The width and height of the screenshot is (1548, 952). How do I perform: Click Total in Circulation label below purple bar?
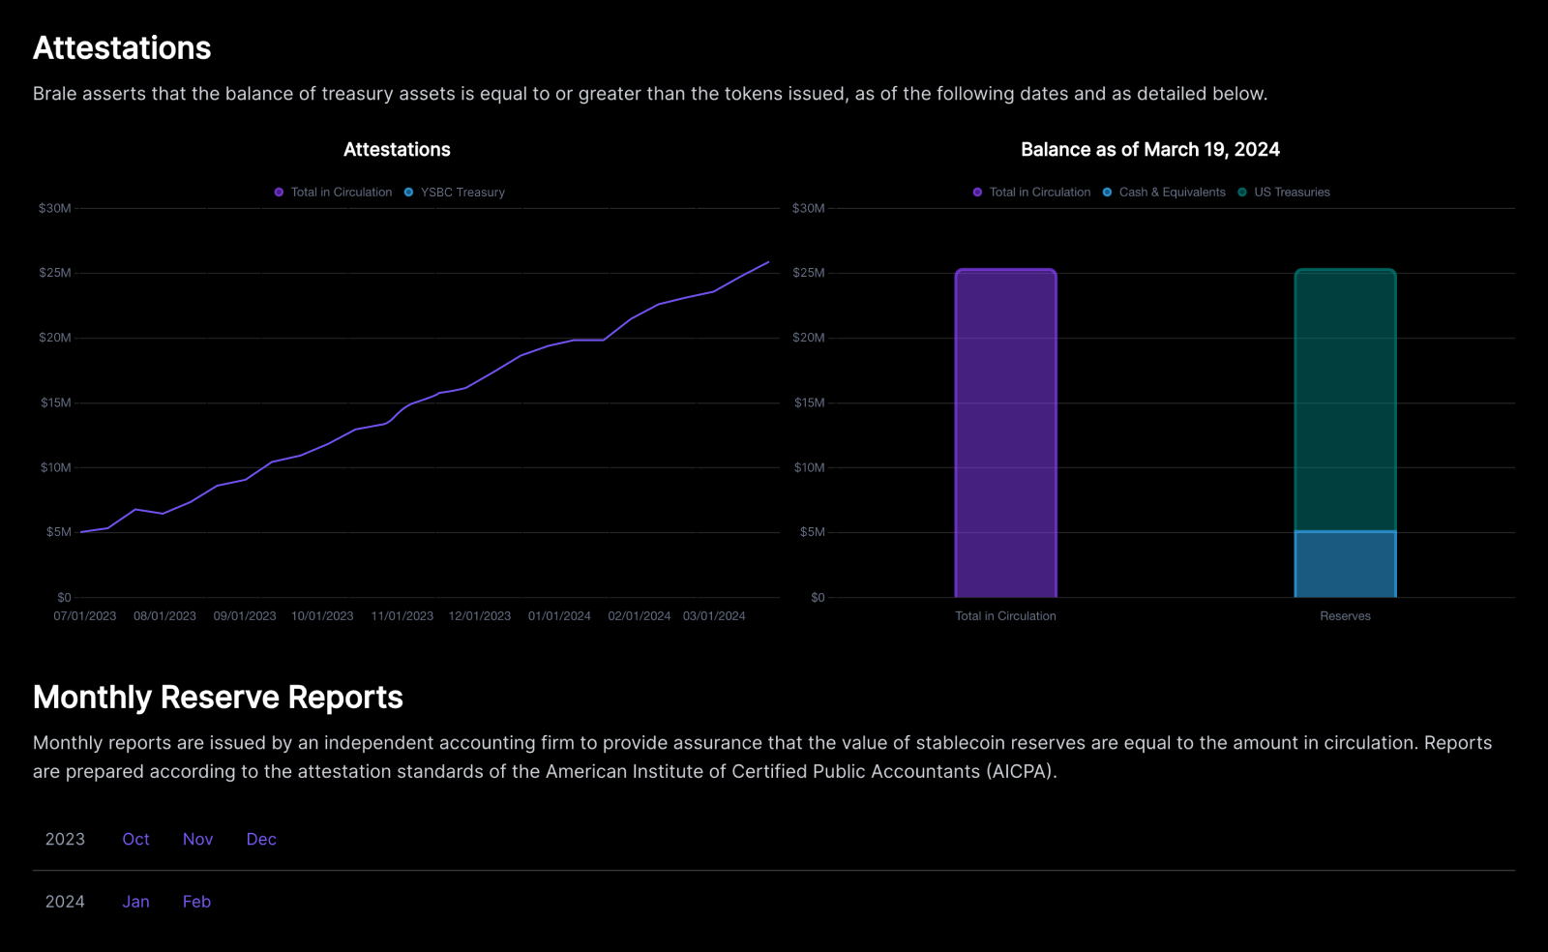(1005, 616)
